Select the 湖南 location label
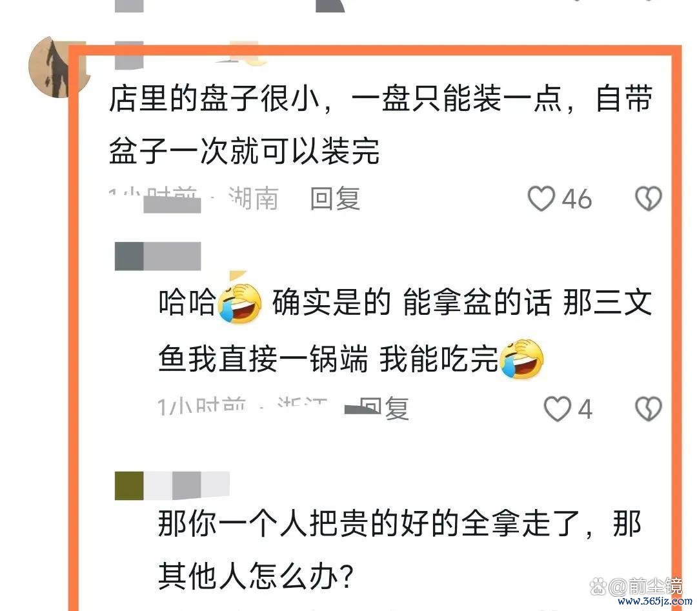The width and height of the screenshot is (697, 611). tap(254, 198)
